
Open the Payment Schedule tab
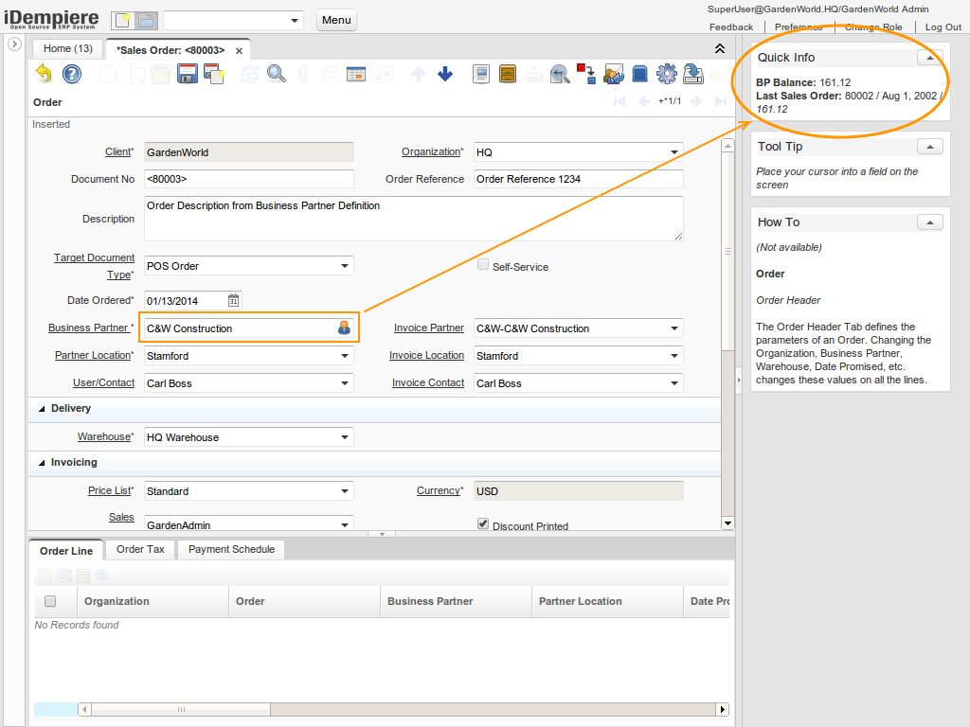coord(231,549)
